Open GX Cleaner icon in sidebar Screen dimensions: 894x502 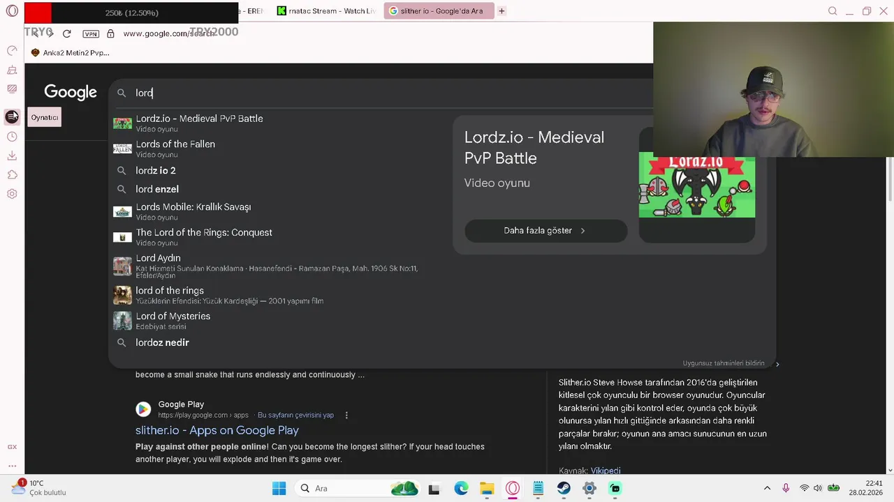(12, 70)
